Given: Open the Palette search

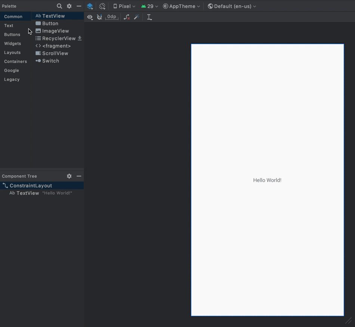Looking at the screenshot, I should tap(59, 6).
